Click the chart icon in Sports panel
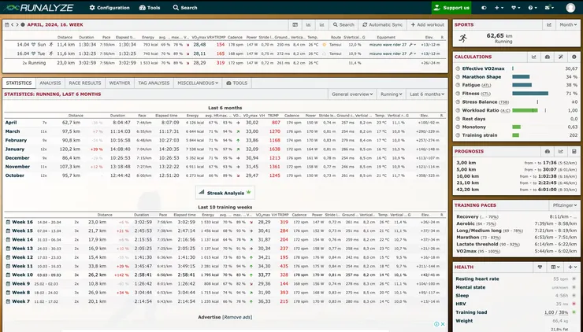The height and width of the screenshot is (332, 583). click(547, 24)
